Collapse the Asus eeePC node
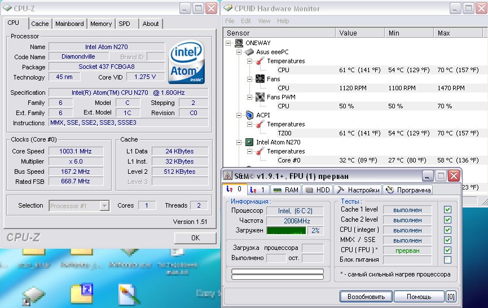 (x=239, y=52)
